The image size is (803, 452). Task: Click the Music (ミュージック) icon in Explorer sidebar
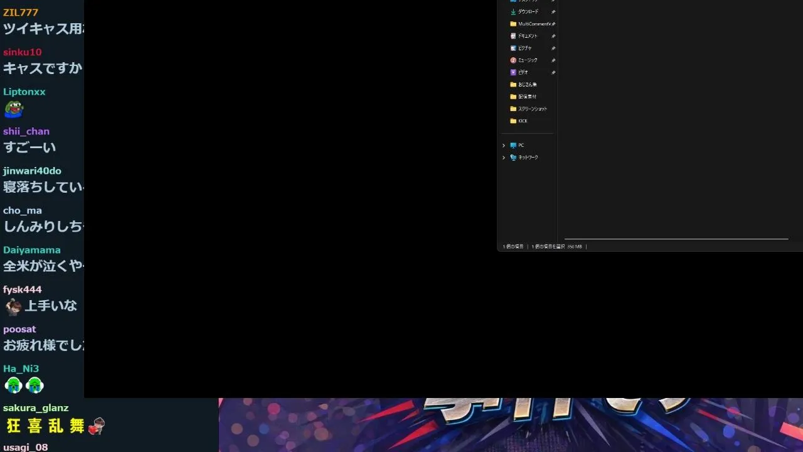coord(513,60)
